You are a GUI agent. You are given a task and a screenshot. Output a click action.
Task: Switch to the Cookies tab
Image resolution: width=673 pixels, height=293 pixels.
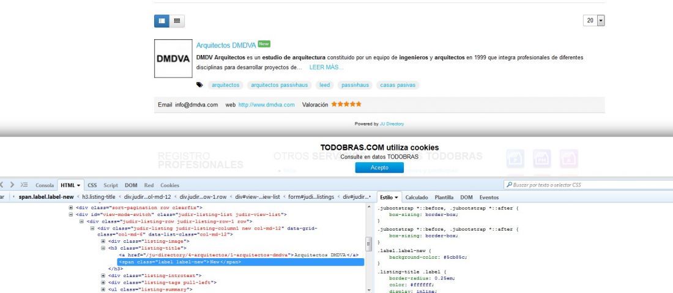pos(169,185)
